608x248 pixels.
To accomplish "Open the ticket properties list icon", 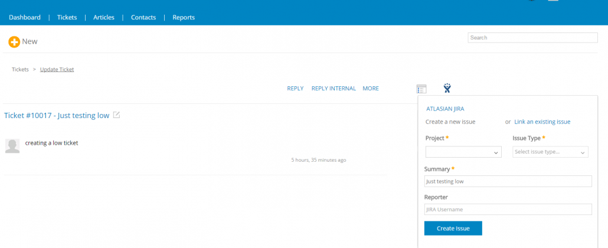I will (421, 89).
